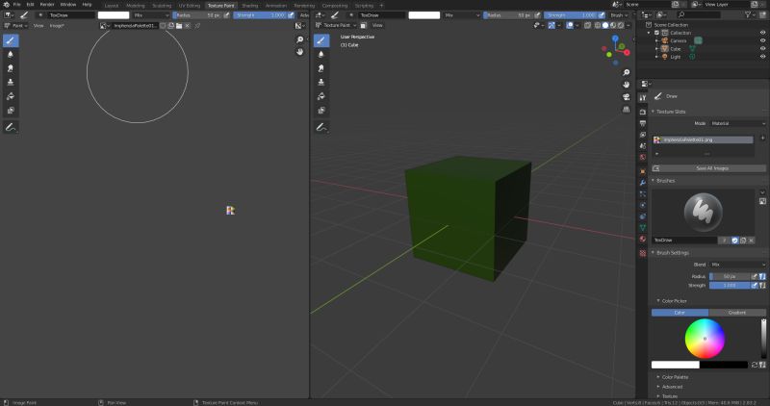Image resolution: width=770 pixels, height=406 pixels.
Task: Toggle camera view icon in 3D viewport
Action: coord(627,97)
